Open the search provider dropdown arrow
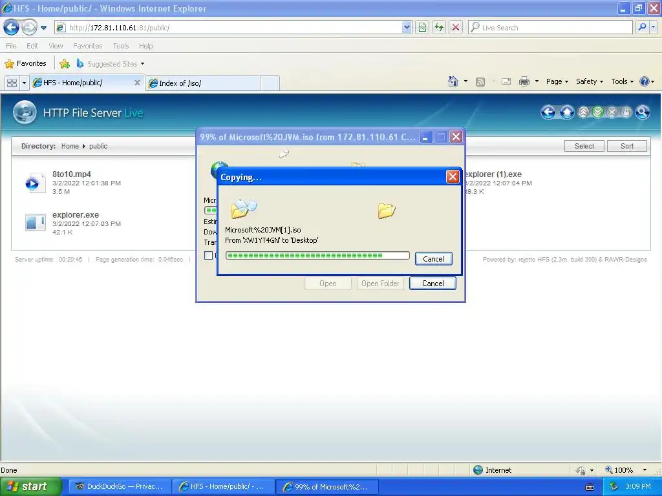Viewport: 662px width, 496px height. (653, 28)
